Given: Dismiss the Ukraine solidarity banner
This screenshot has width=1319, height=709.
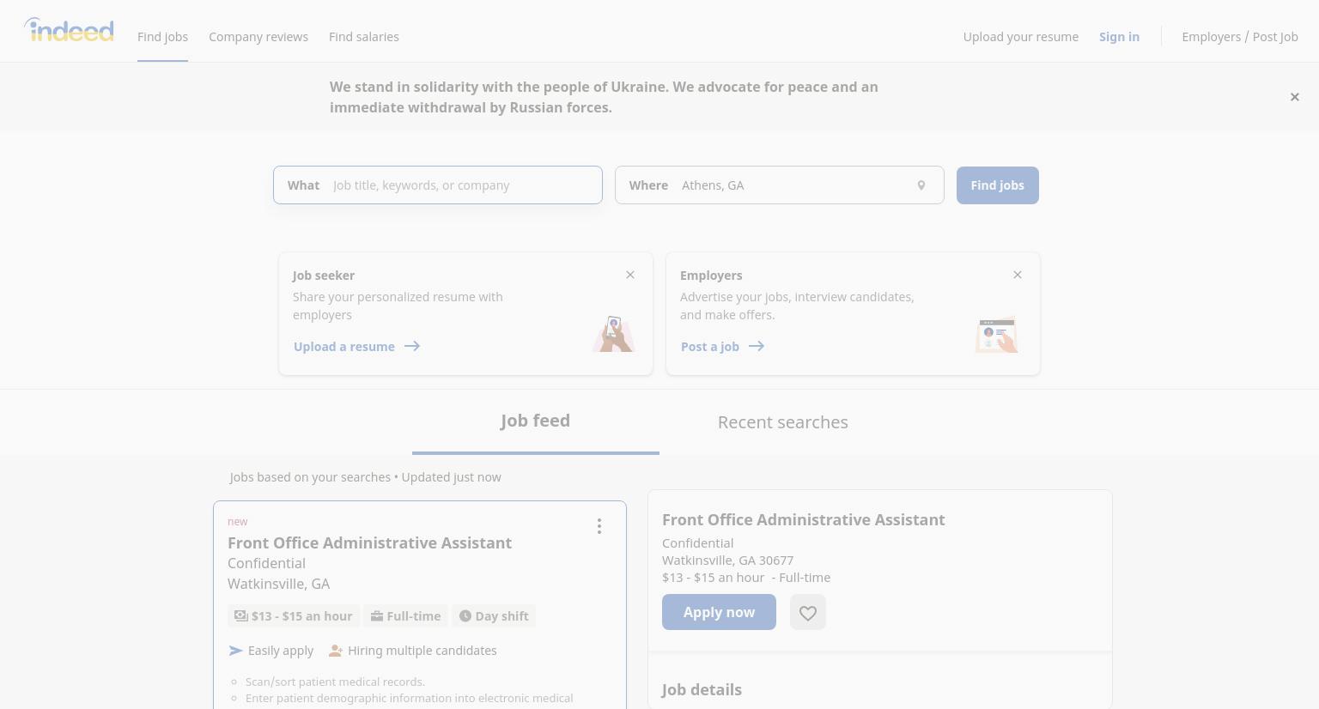Looking at the screenshot, I should (1294, 97).
